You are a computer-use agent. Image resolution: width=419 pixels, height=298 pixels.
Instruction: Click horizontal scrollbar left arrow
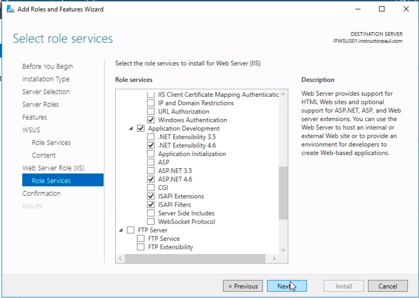point(120,259)
